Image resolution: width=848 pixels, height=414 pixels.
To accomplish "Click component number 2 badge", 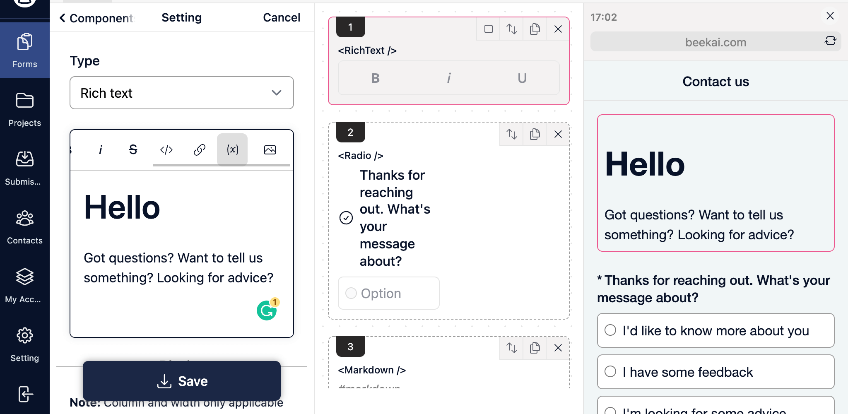I will 350,132.
